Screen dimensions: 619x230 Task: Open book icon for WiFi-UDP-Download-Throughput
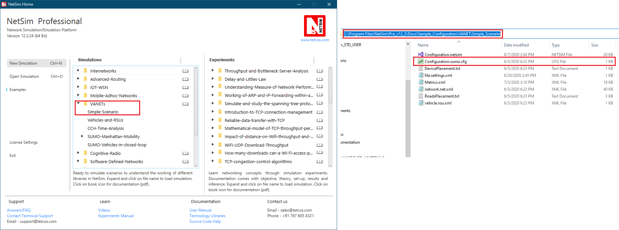(320, 145)
